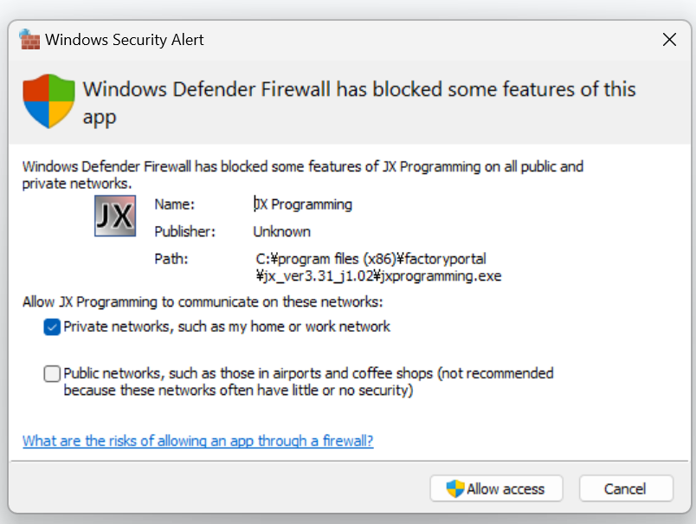Click the shield icon on Allow access button
The image size is (696, 524).
455,488
